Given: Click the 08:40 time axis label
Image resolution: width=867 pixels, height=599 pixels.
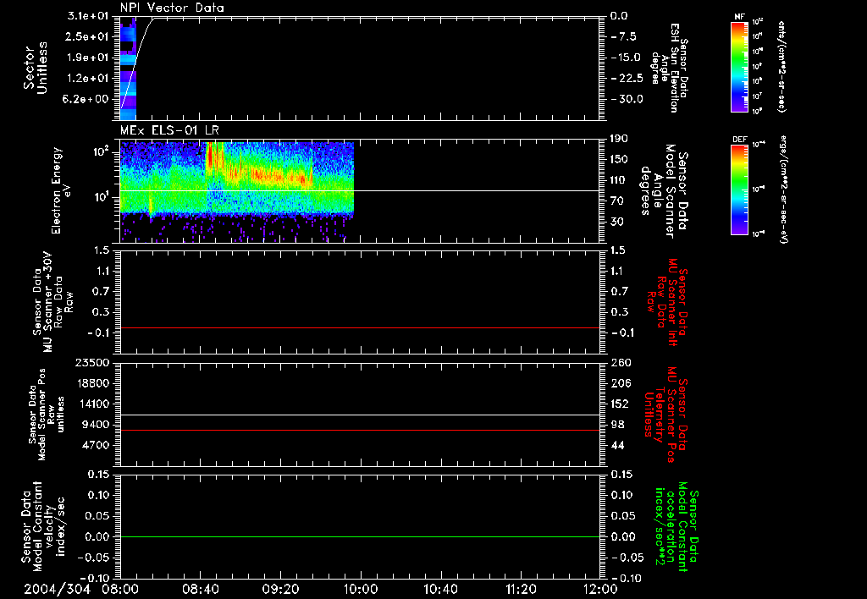Looking at the screenshot, I should tap(200, 589).
